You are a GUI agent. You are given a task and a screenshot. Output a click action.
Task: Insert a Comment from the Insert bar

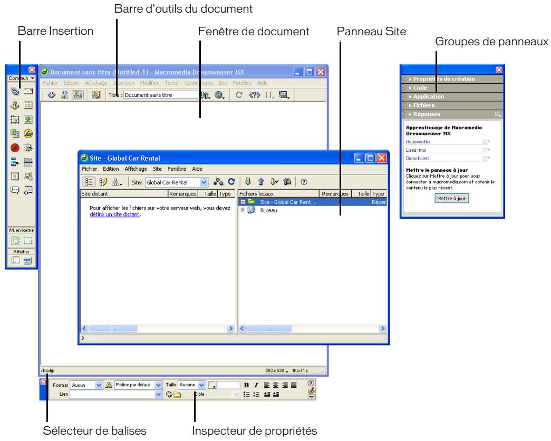(15, 190)
